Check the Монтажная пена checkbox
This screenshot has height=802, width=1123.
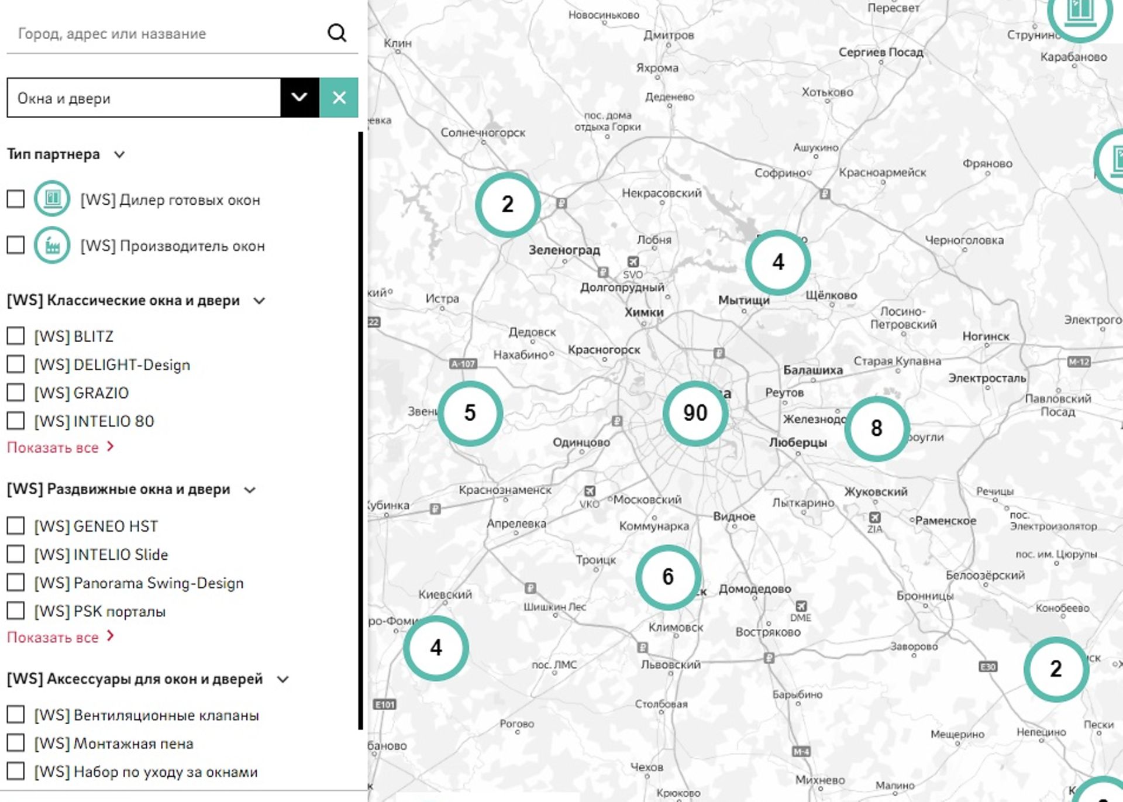16,743
